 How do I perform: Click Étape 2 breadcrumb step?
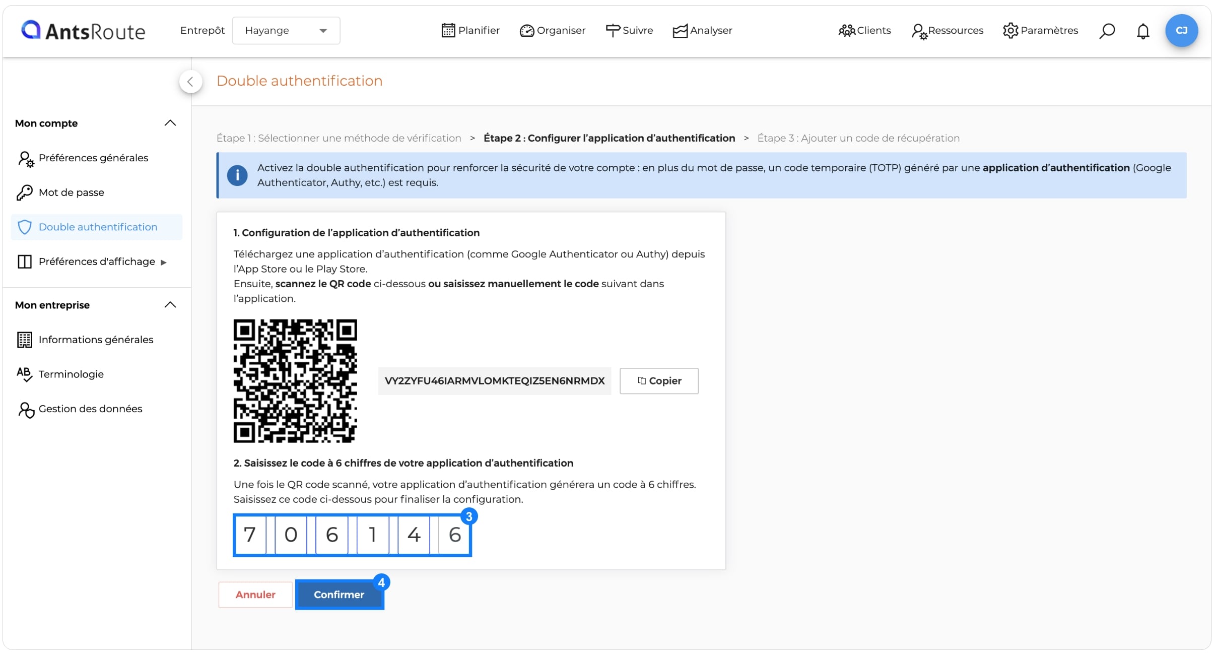point(609,138)
